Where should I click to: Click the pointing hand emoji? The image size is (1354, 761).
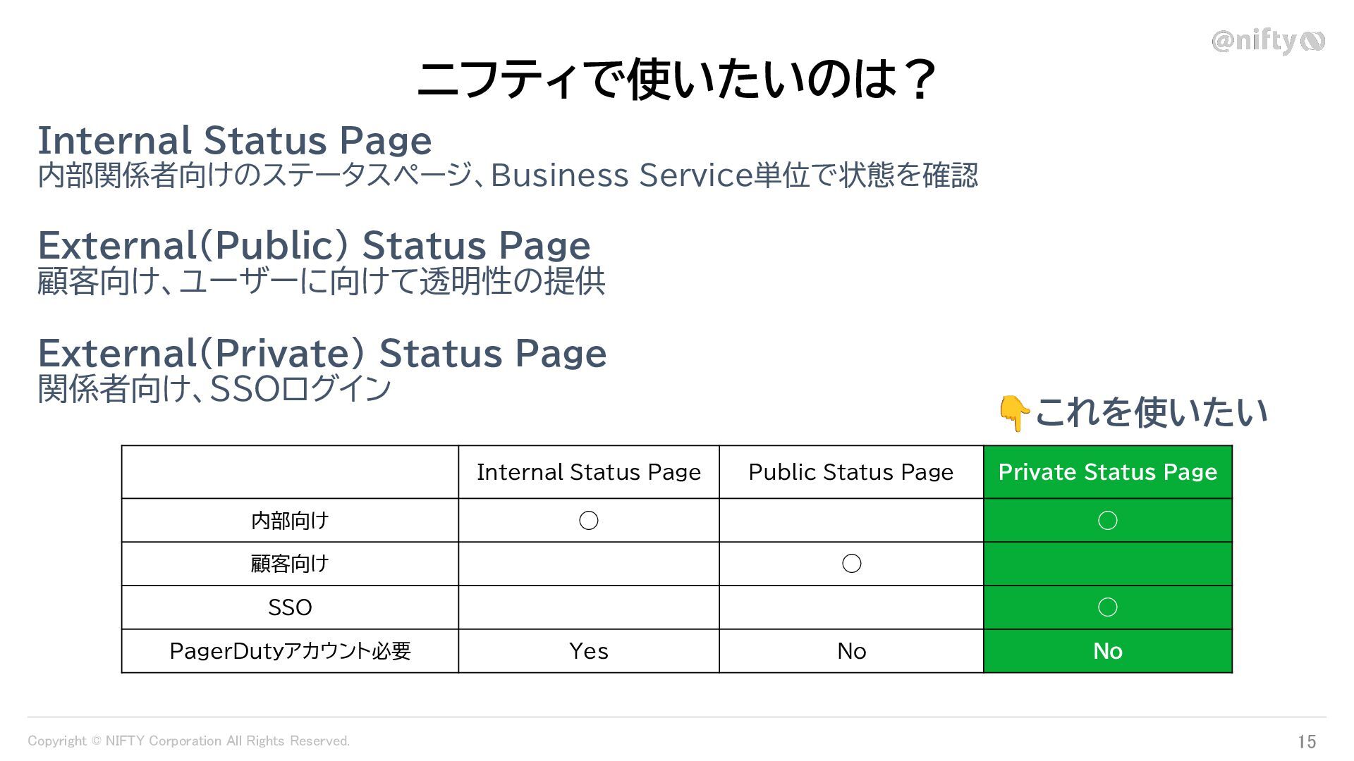[x=1013, y=413]
